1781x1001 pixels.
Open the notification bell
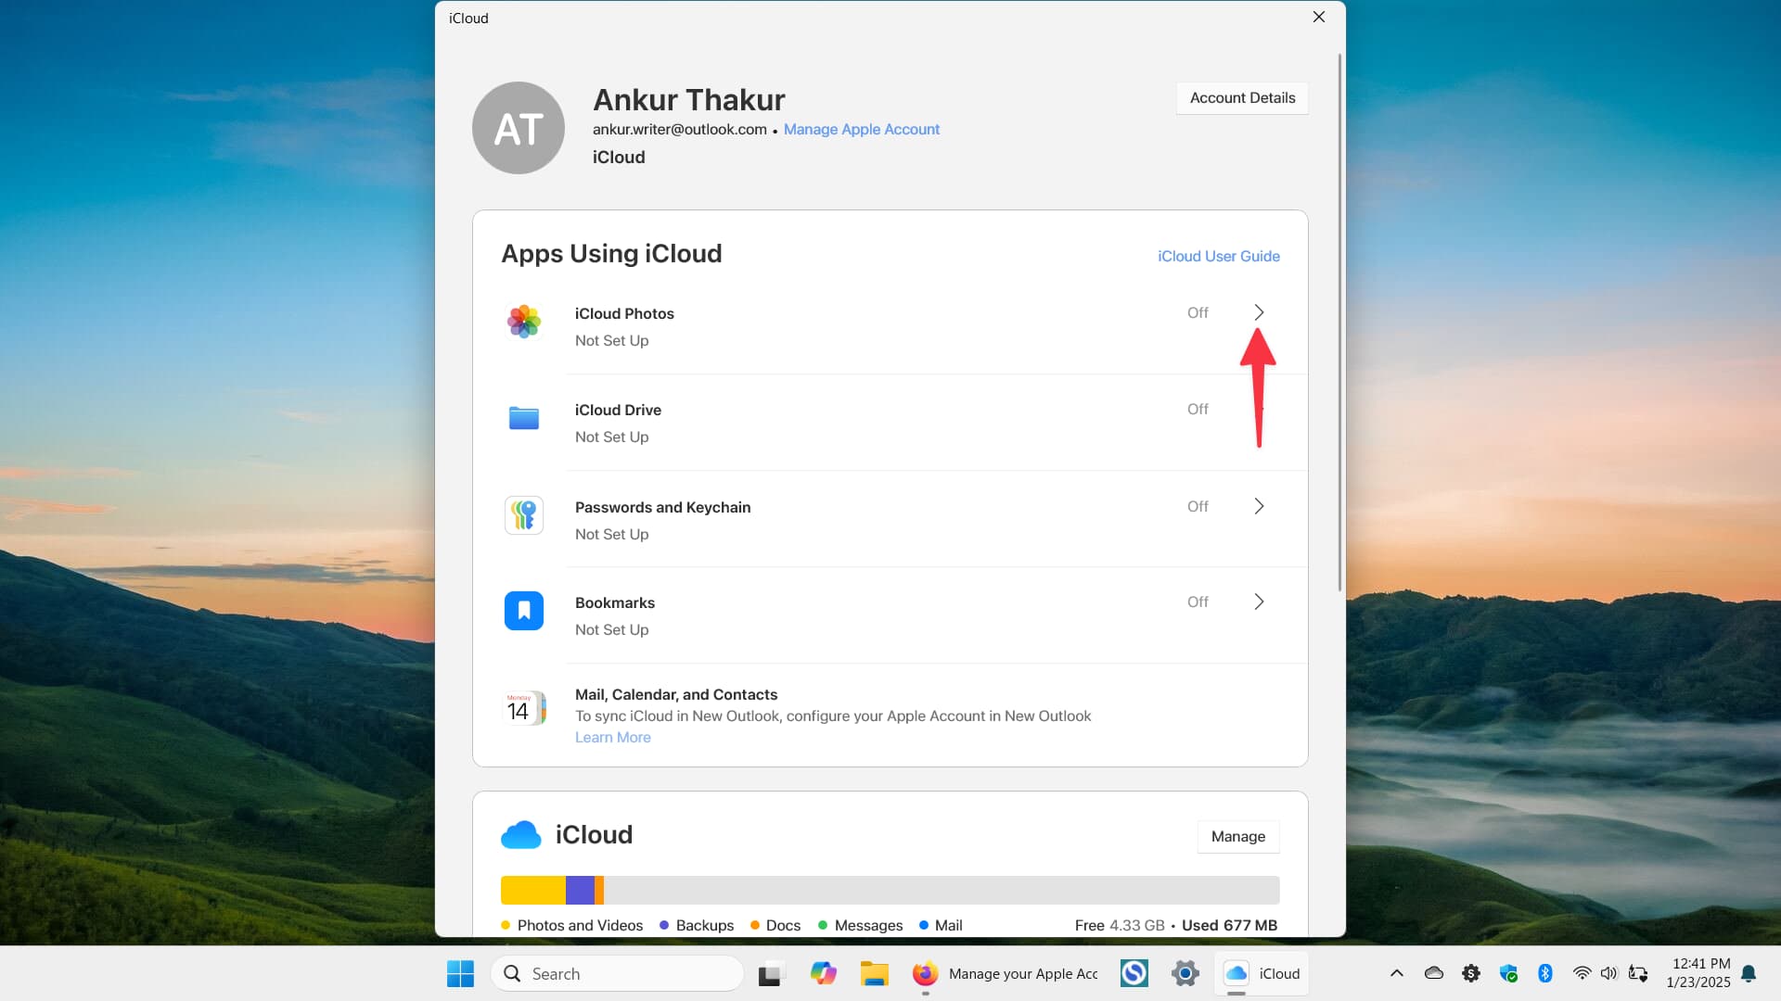click(1749, 973)
